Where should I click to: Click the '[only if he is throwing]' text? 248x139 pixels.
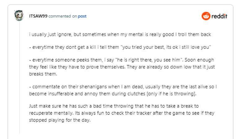point(171,94)
